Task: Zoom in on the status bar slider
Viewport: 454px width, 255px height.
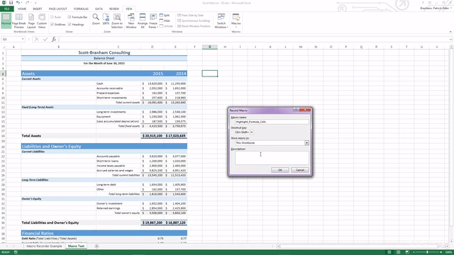Action: point(441,252)
